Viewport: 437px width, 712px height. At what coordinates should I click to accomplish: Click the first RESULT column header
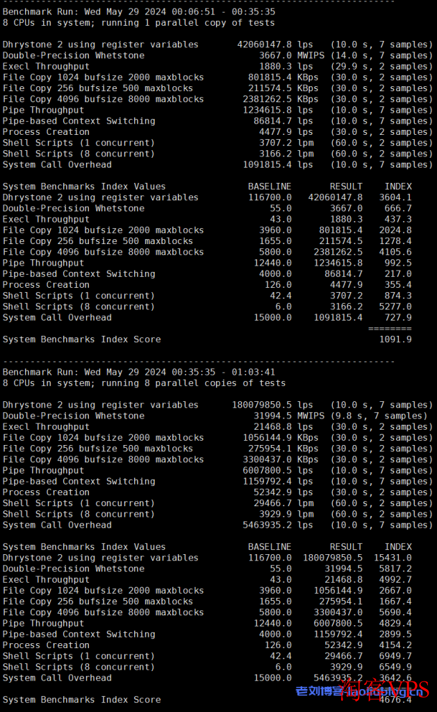[x=346, y=186]
